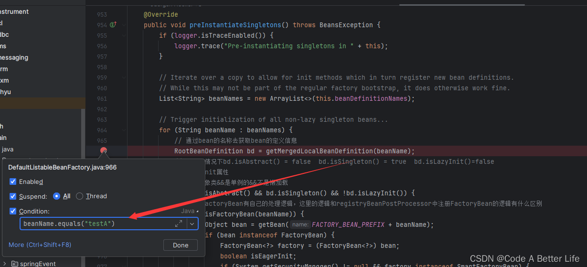Image resolution: width=587 pixels, height=267 pixels.
Task: Open More breakpoint settings link
Action: [x=40, y=245]
